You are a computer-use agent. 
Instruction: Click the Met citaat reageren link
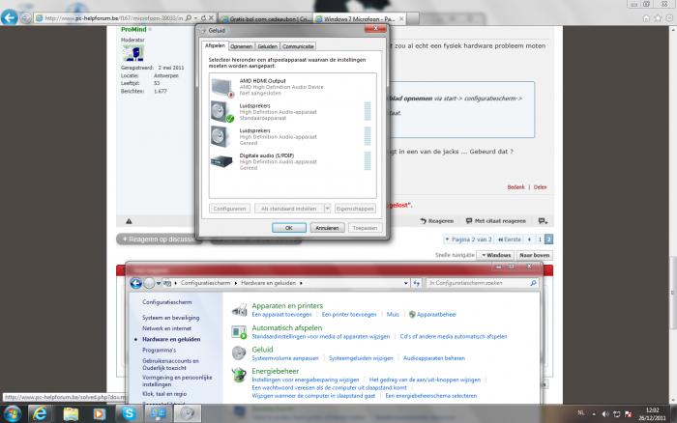(495, 221)
